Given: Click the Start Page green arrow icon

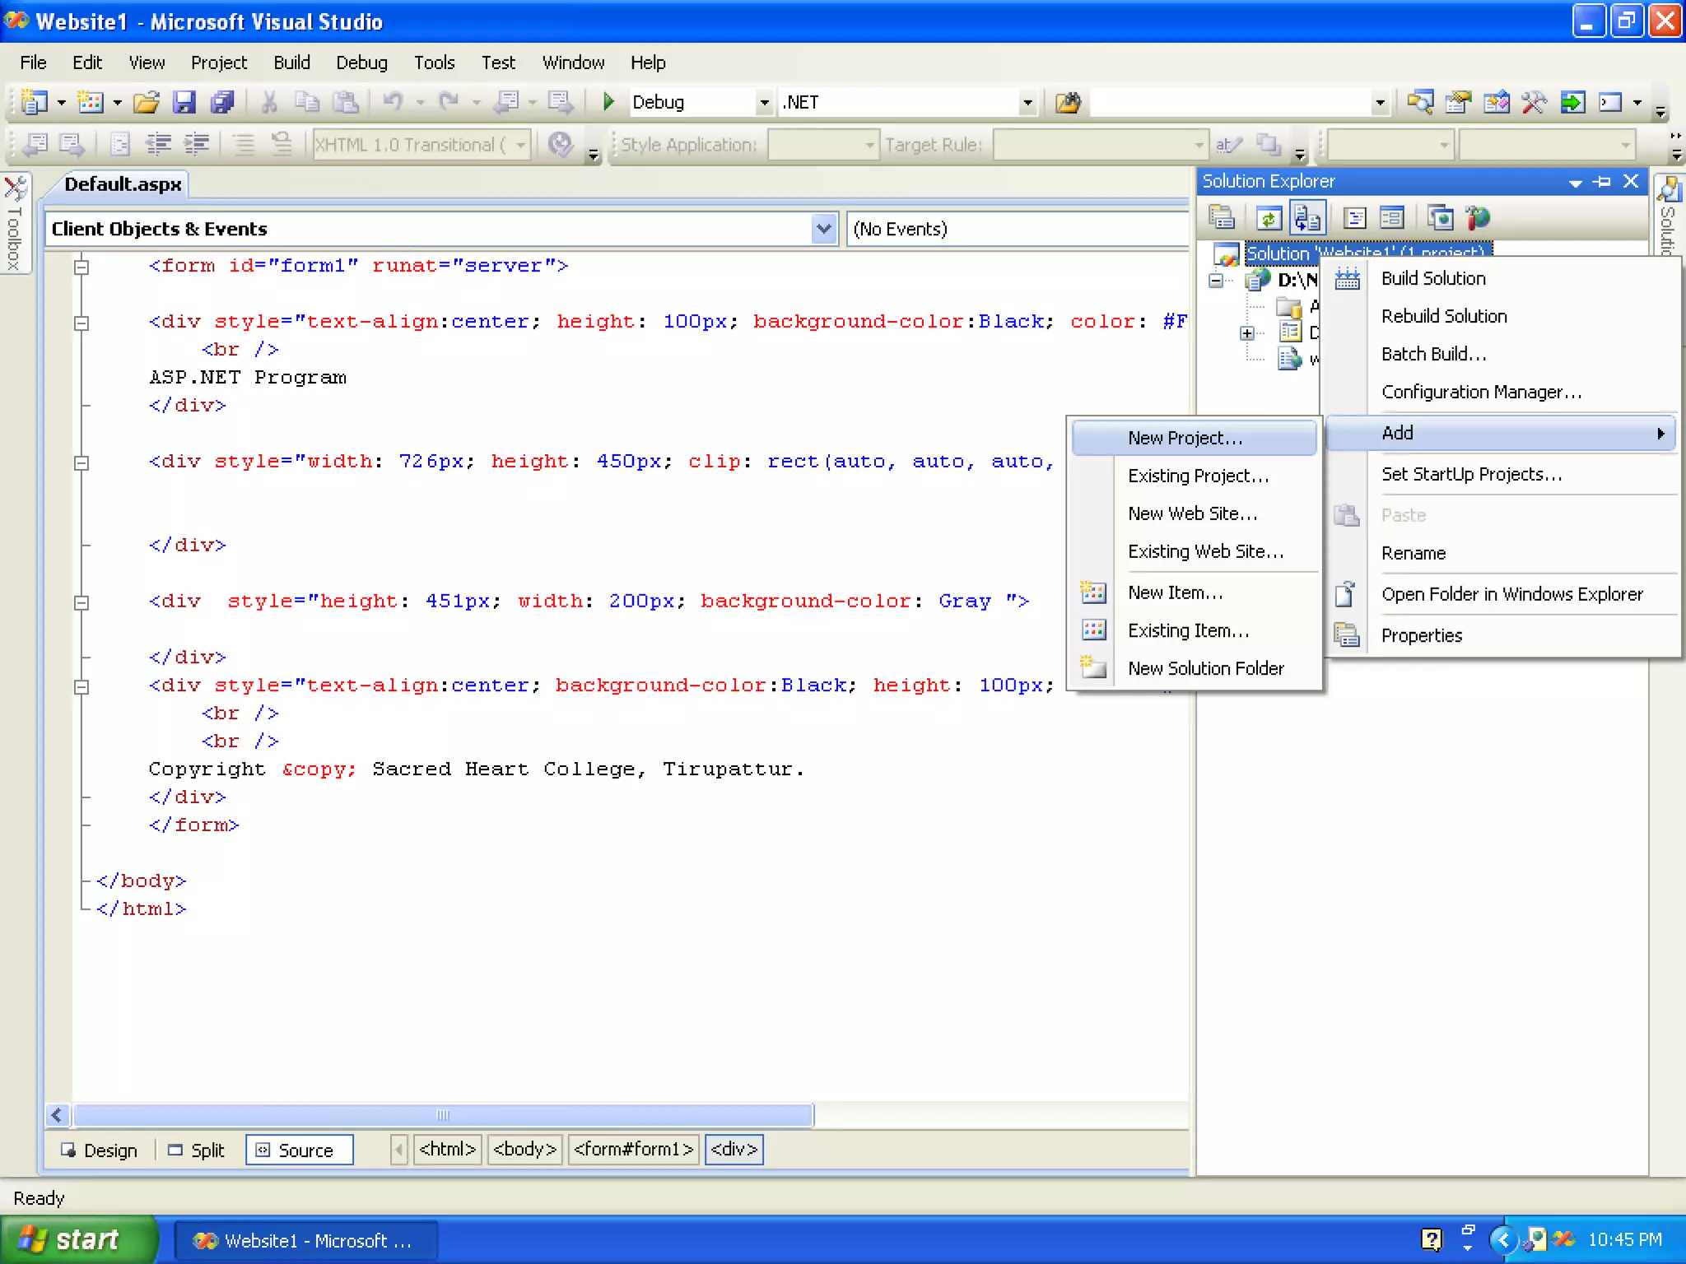Looking at the screenshot, I should tap(1572, 102).
